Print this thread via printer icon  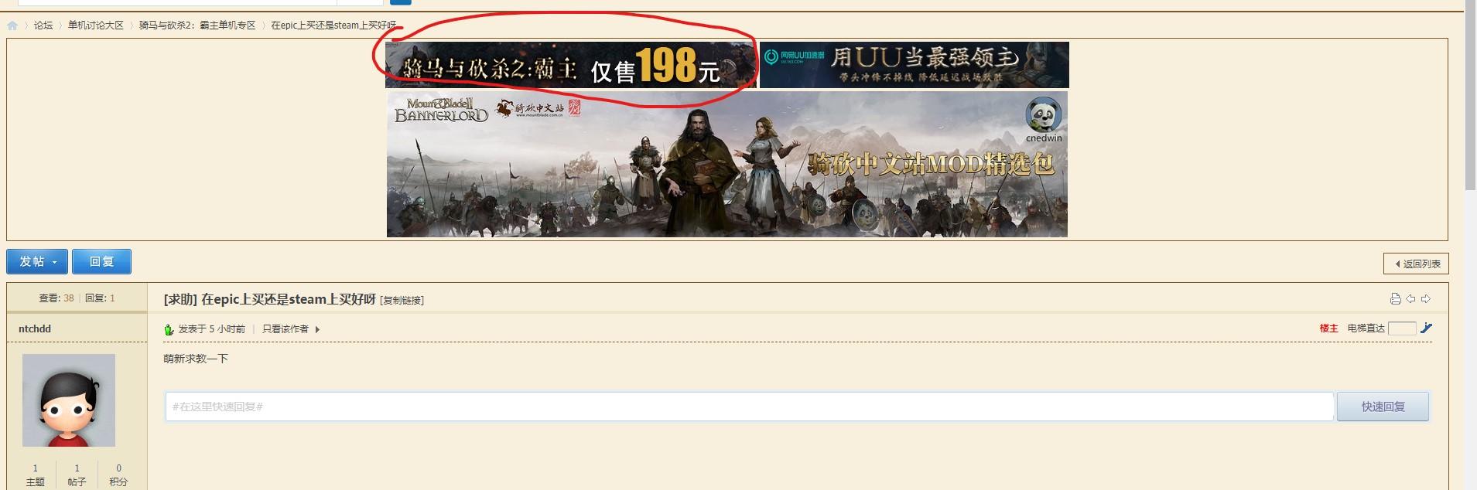point(1395,299)
